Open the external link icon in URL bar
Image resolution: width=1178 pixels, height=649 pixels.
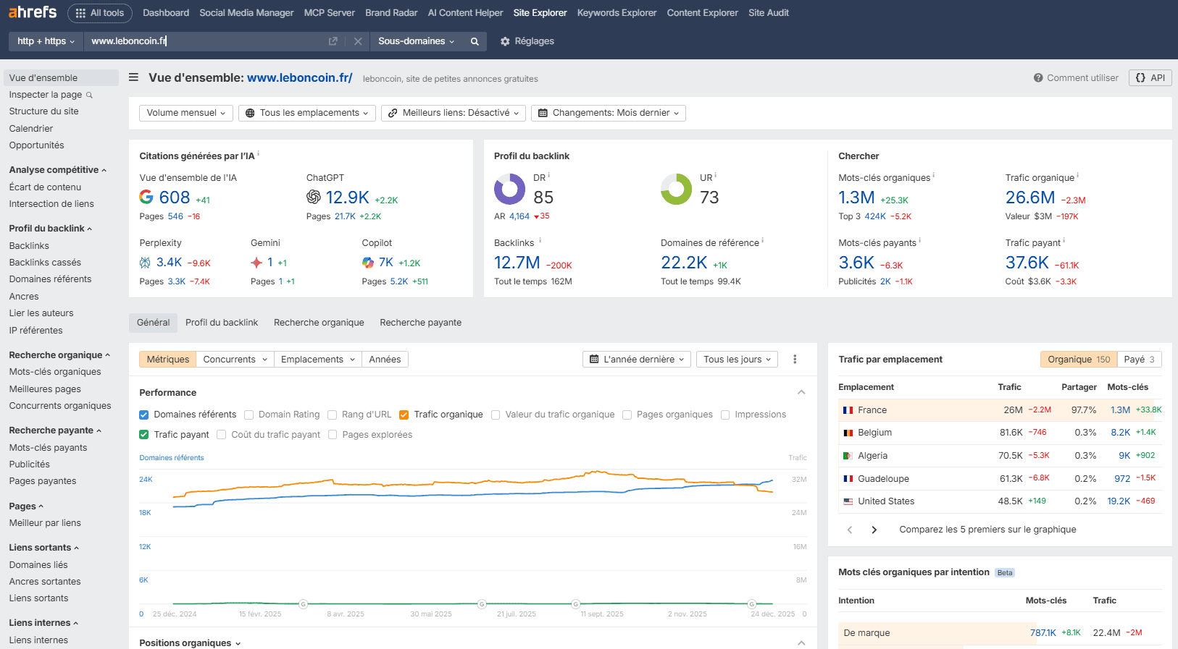(333, 41)
